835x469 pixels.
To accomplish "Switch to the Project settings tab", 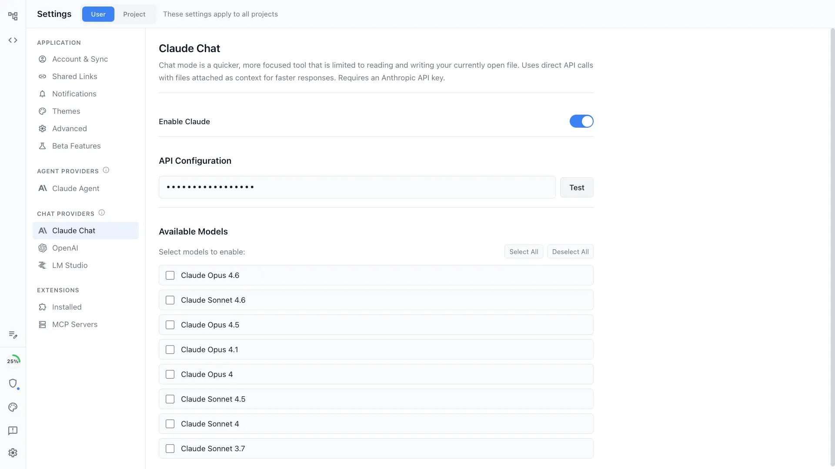I will pos(134,14).
